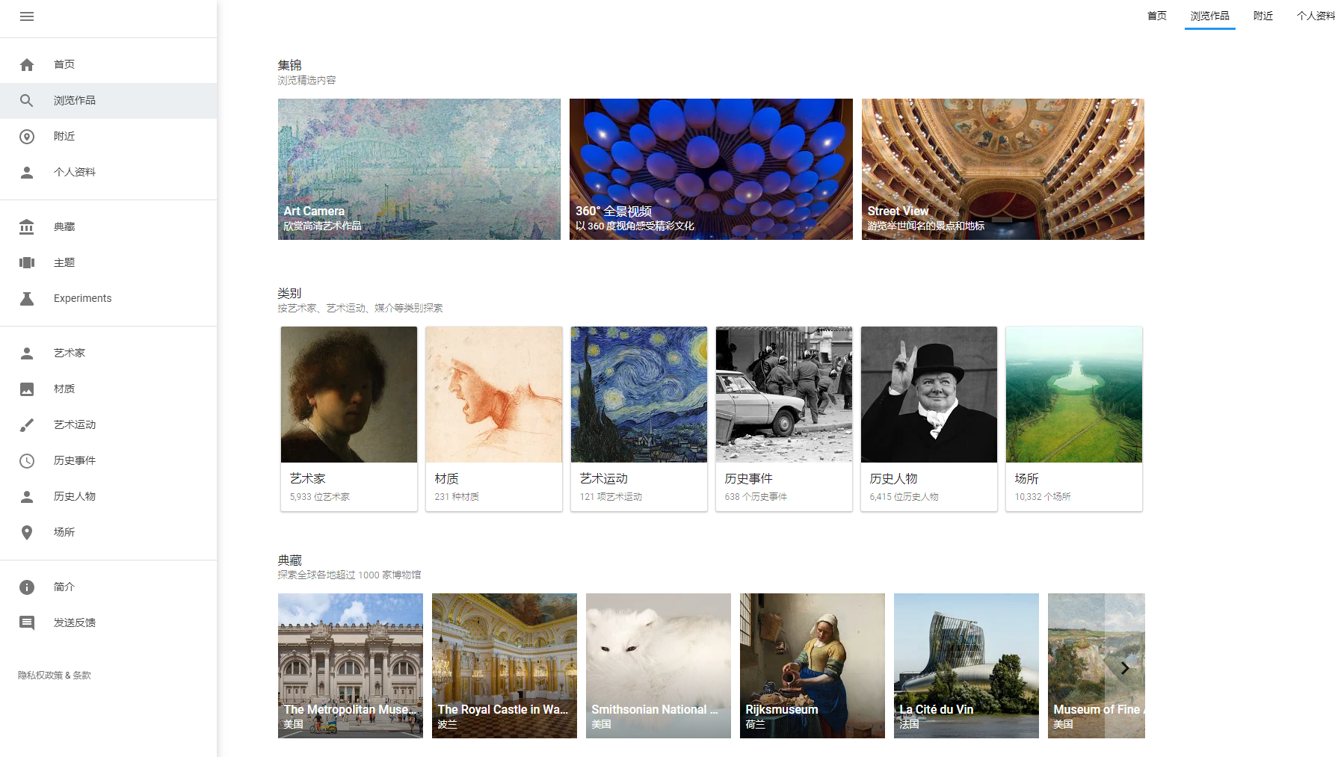Click the location target icon beside 附近
Image resolution: width=1335 pixels, height=757 pixels.
click(27, 136)
